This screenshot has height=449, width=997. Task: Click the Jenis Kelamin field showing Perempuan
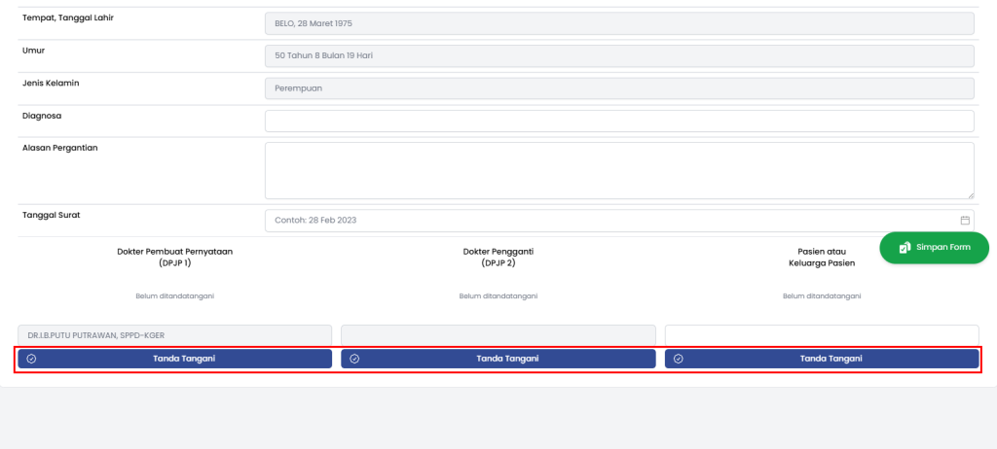click(x=619, y=88)
